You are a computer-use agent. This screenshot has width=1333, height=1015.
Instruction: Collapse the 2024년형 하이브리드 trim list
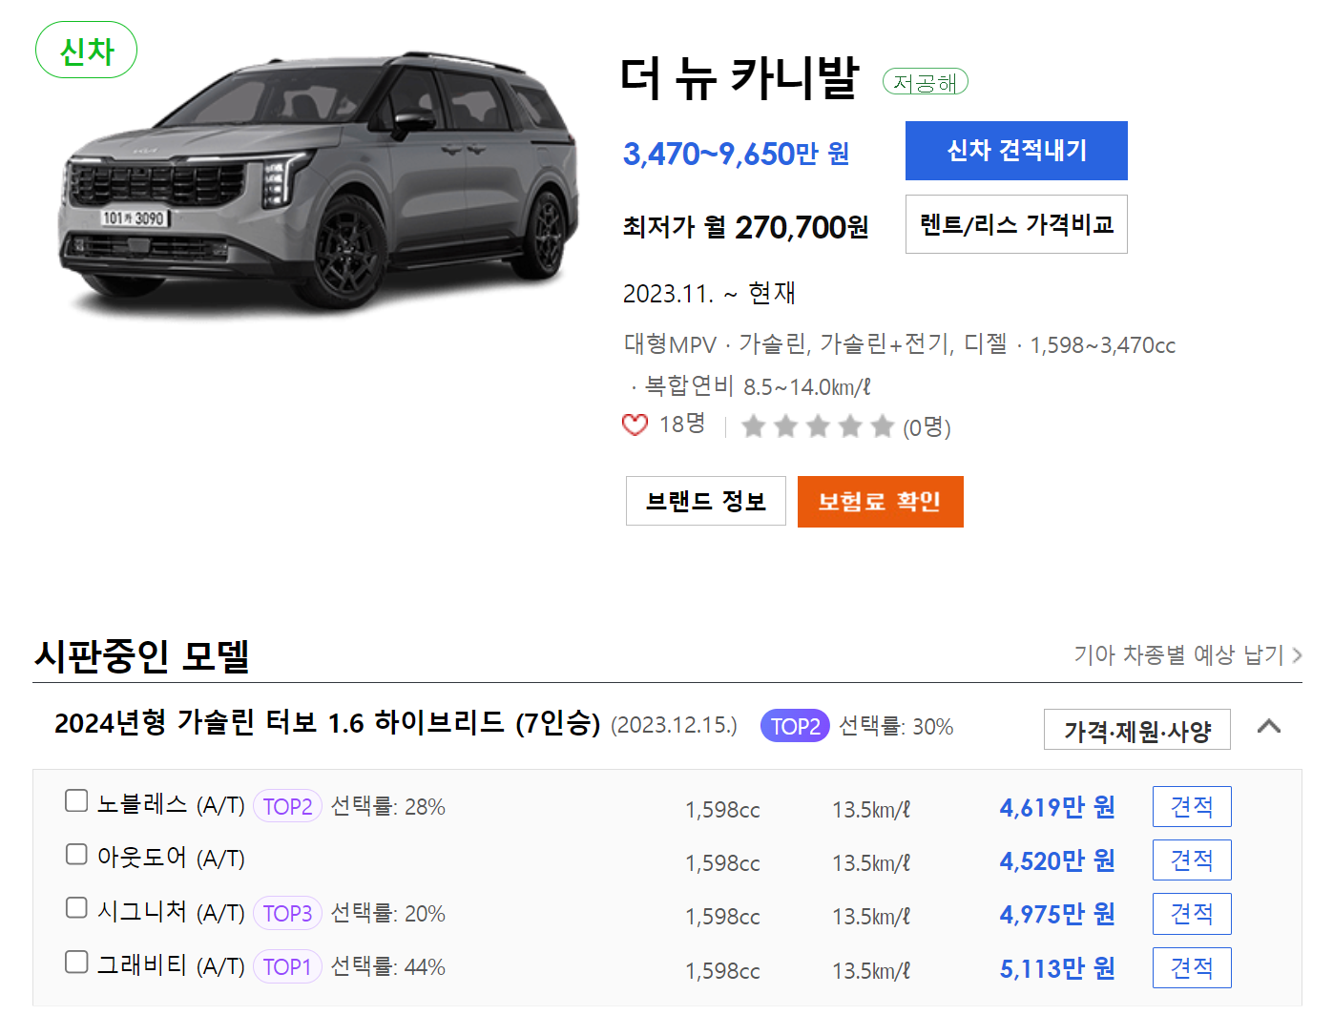(1269, 727)
